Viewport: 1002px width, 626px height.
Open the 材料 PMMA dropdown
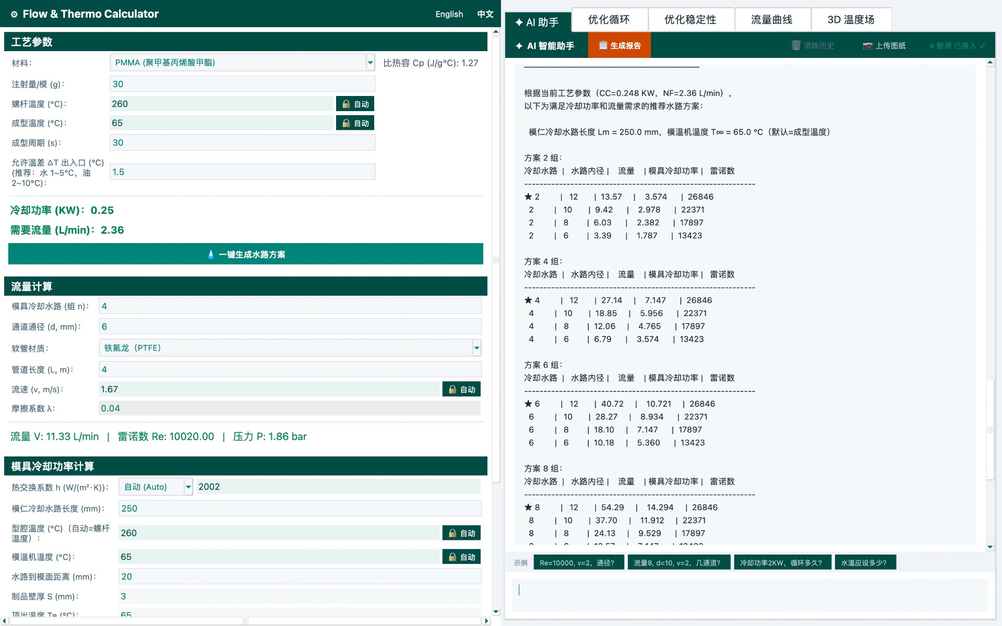[x=370, y=63]
